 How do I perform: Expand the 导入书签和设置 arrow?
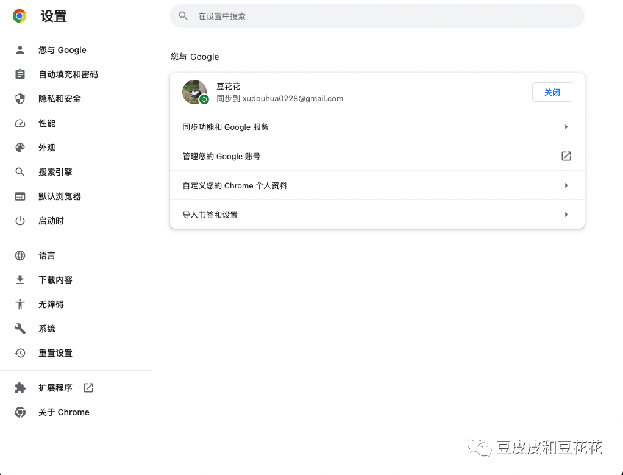(566, 215)
